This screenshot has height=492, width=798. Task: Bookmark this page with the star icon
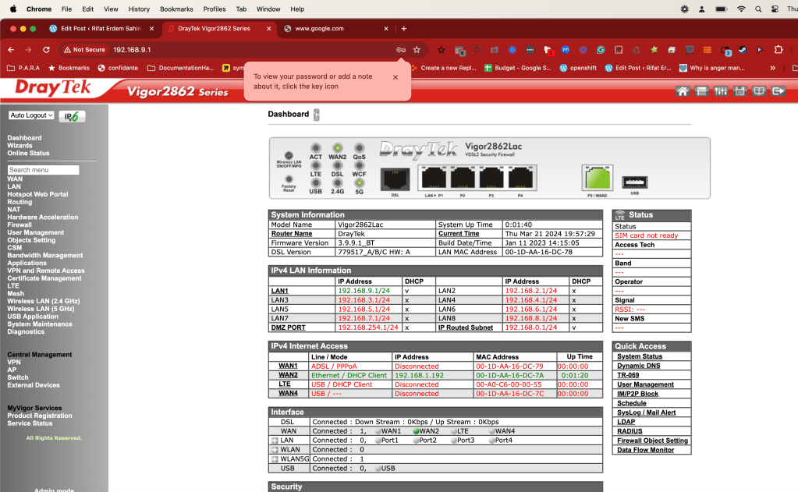point(417,50)
